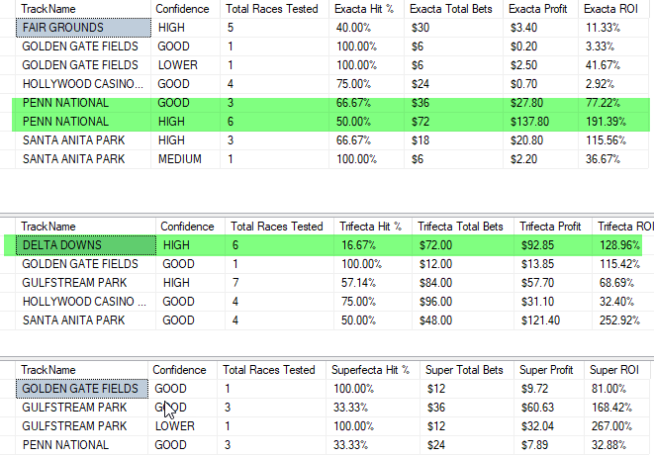Select the 191.39% Exacta ROI cell
The width and height of the screenshot is (654, 457).
[613, 122]
